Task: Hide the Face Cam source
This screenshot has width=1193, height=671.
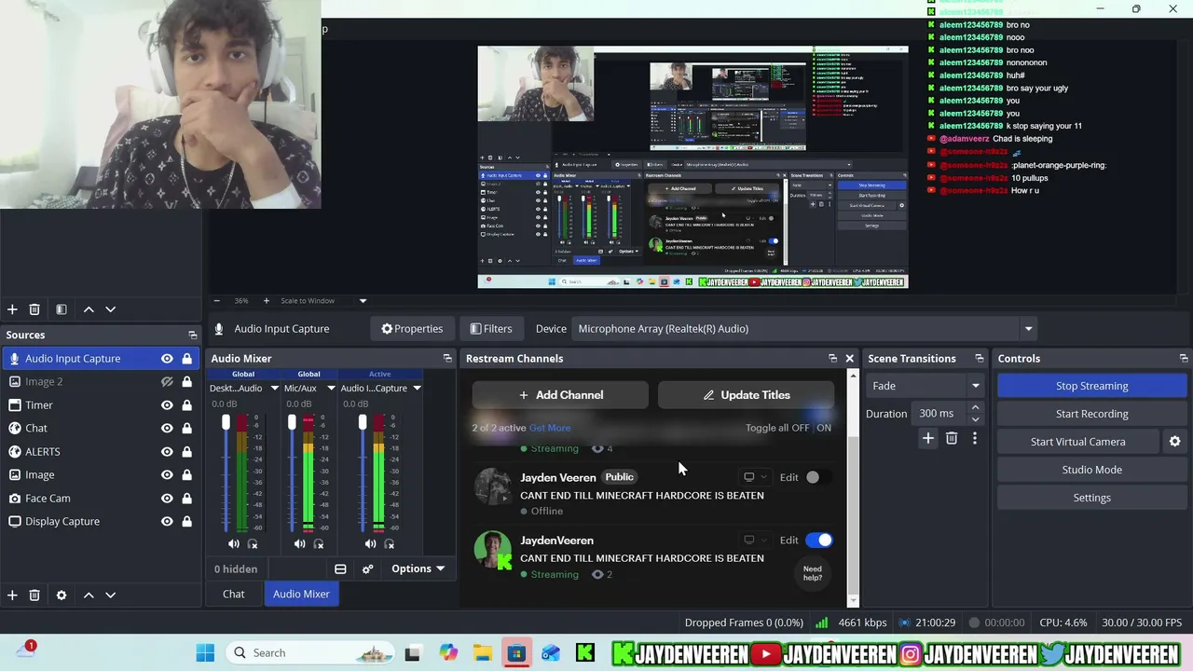Action: pos(167,499)
